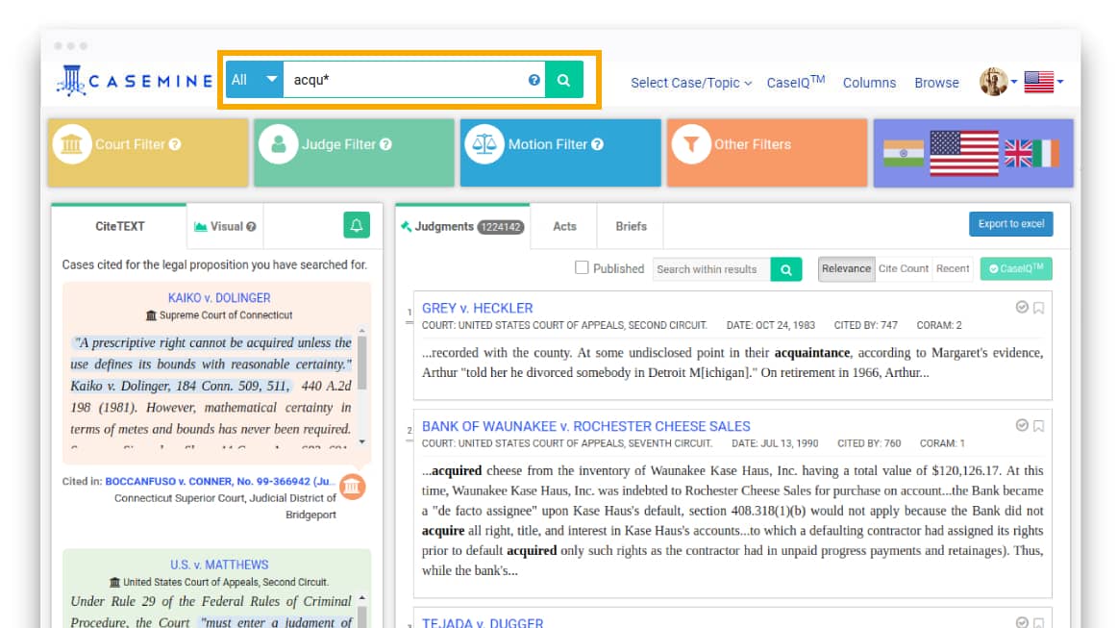Screen dimensions: 1117x628
Task: Mark BANK OF WAUNAKEE case with checkmark
Action: tap(1022, 426)
